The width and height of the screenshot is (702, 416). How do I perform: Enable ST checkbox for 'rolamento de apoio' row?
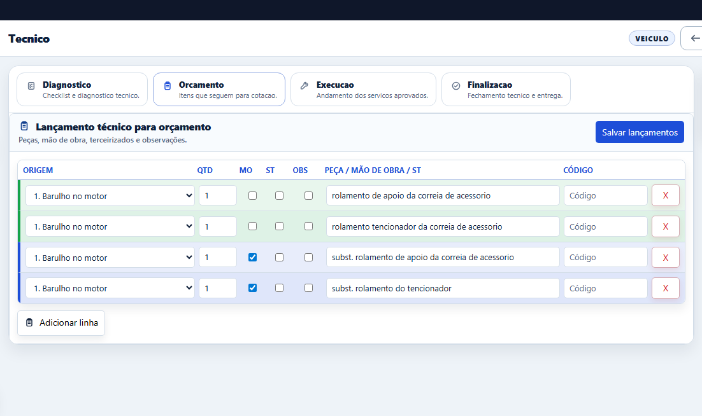(x=280, y=196)
